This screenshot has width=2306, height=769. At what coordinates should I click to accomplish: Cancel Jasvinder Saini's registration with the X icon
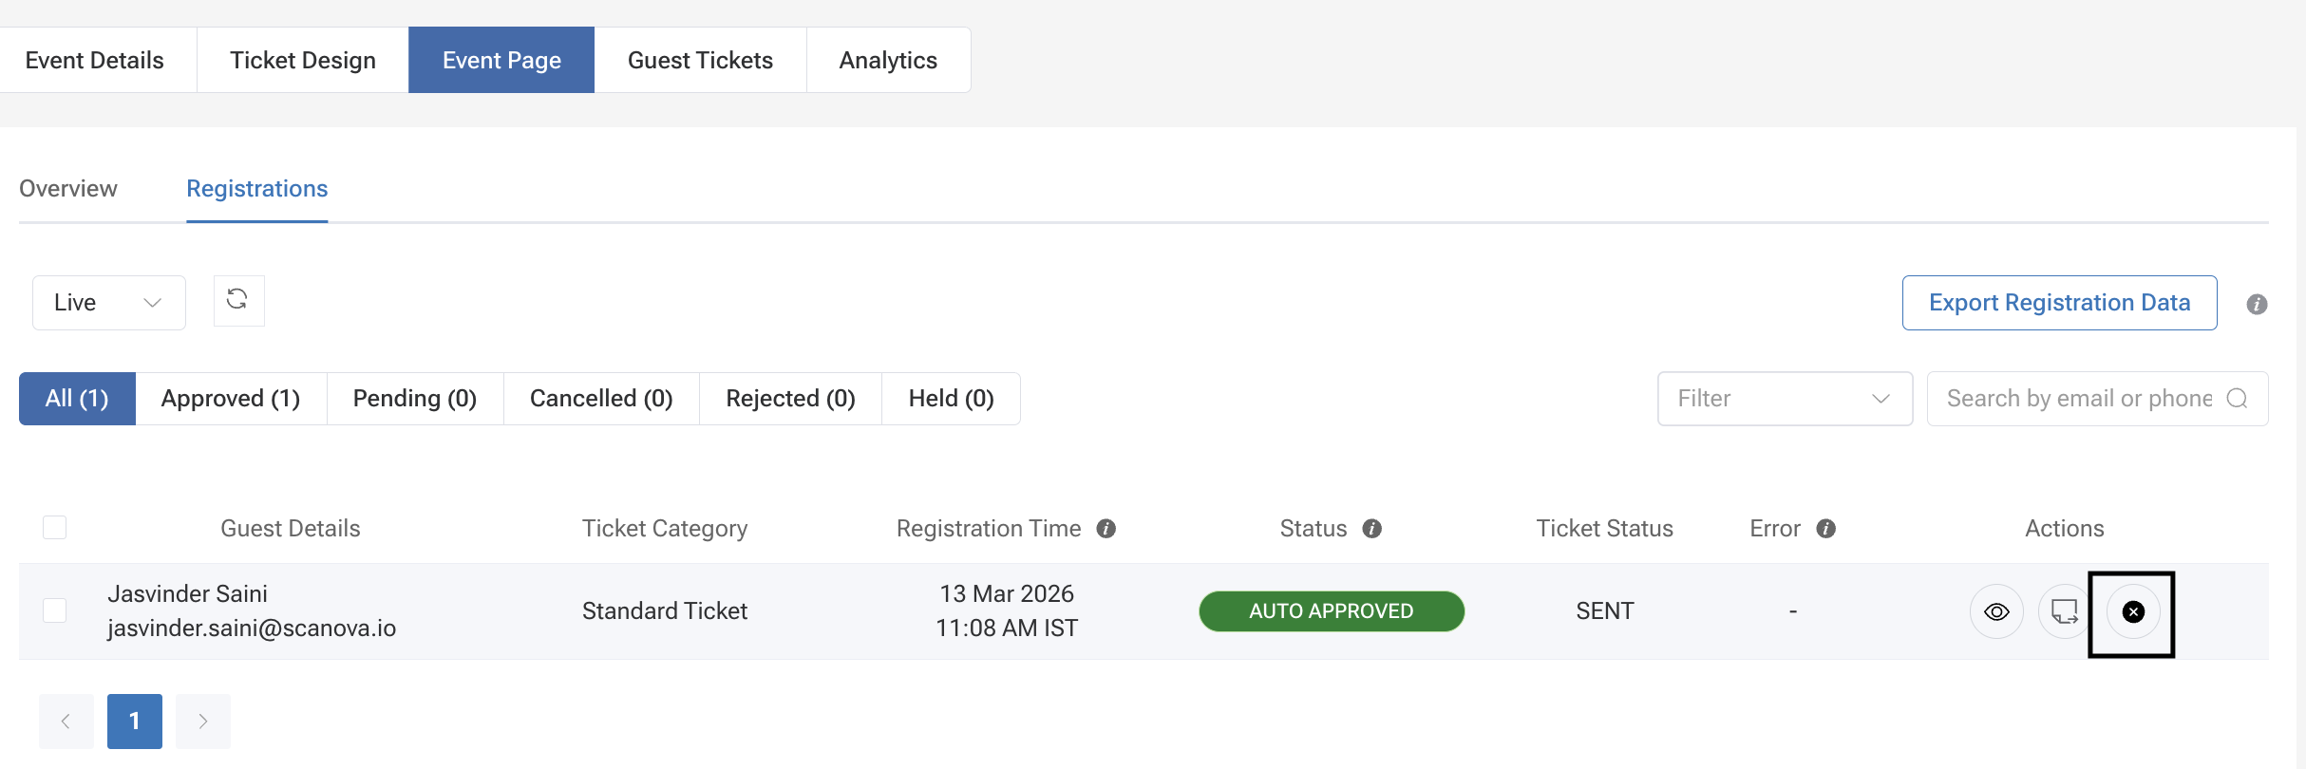click(2133, 612)
